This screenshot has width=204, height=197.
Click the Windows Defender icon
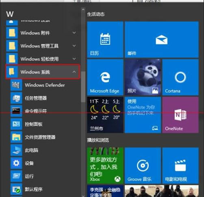point(16,85)
